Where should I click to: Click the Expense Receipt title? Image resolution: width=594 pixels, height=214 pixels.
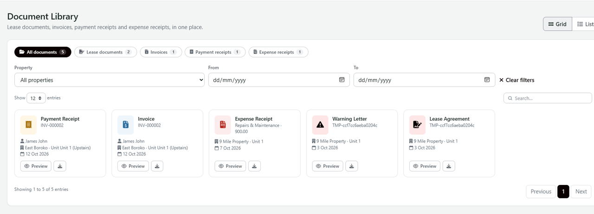pyautogui.click(x=254, y=119)
